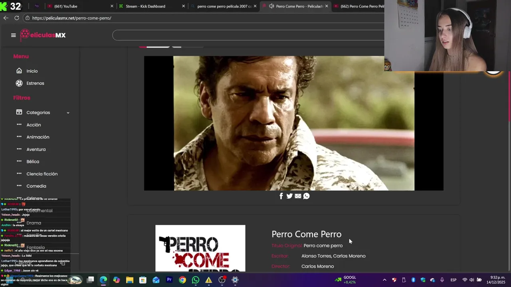Click the Inicio home icon
Screen dimensions: 511x287
[x=19, y=71]
